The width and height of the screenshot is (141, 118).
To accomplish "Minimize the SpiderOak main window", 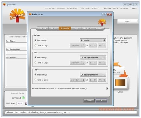I will pyautogui.click(x=125, y=4).
